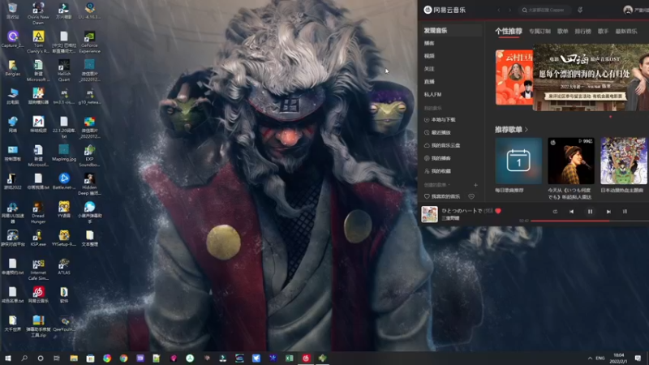Open 网易云音乐 desktop shortcut
649x365 pixels.
click(x=38, y=294)
